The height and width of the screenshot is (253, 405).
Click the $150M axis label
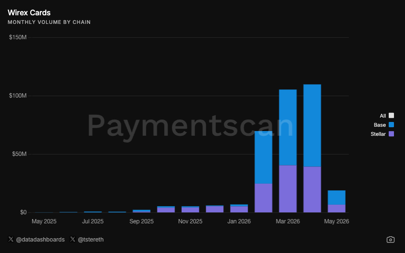tap(18, 37)
